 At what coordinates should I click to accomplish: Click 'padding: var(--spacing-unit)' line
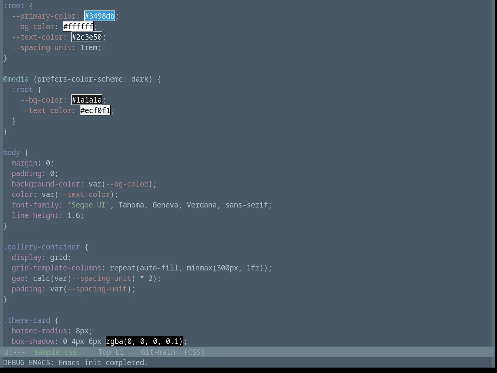73,289
